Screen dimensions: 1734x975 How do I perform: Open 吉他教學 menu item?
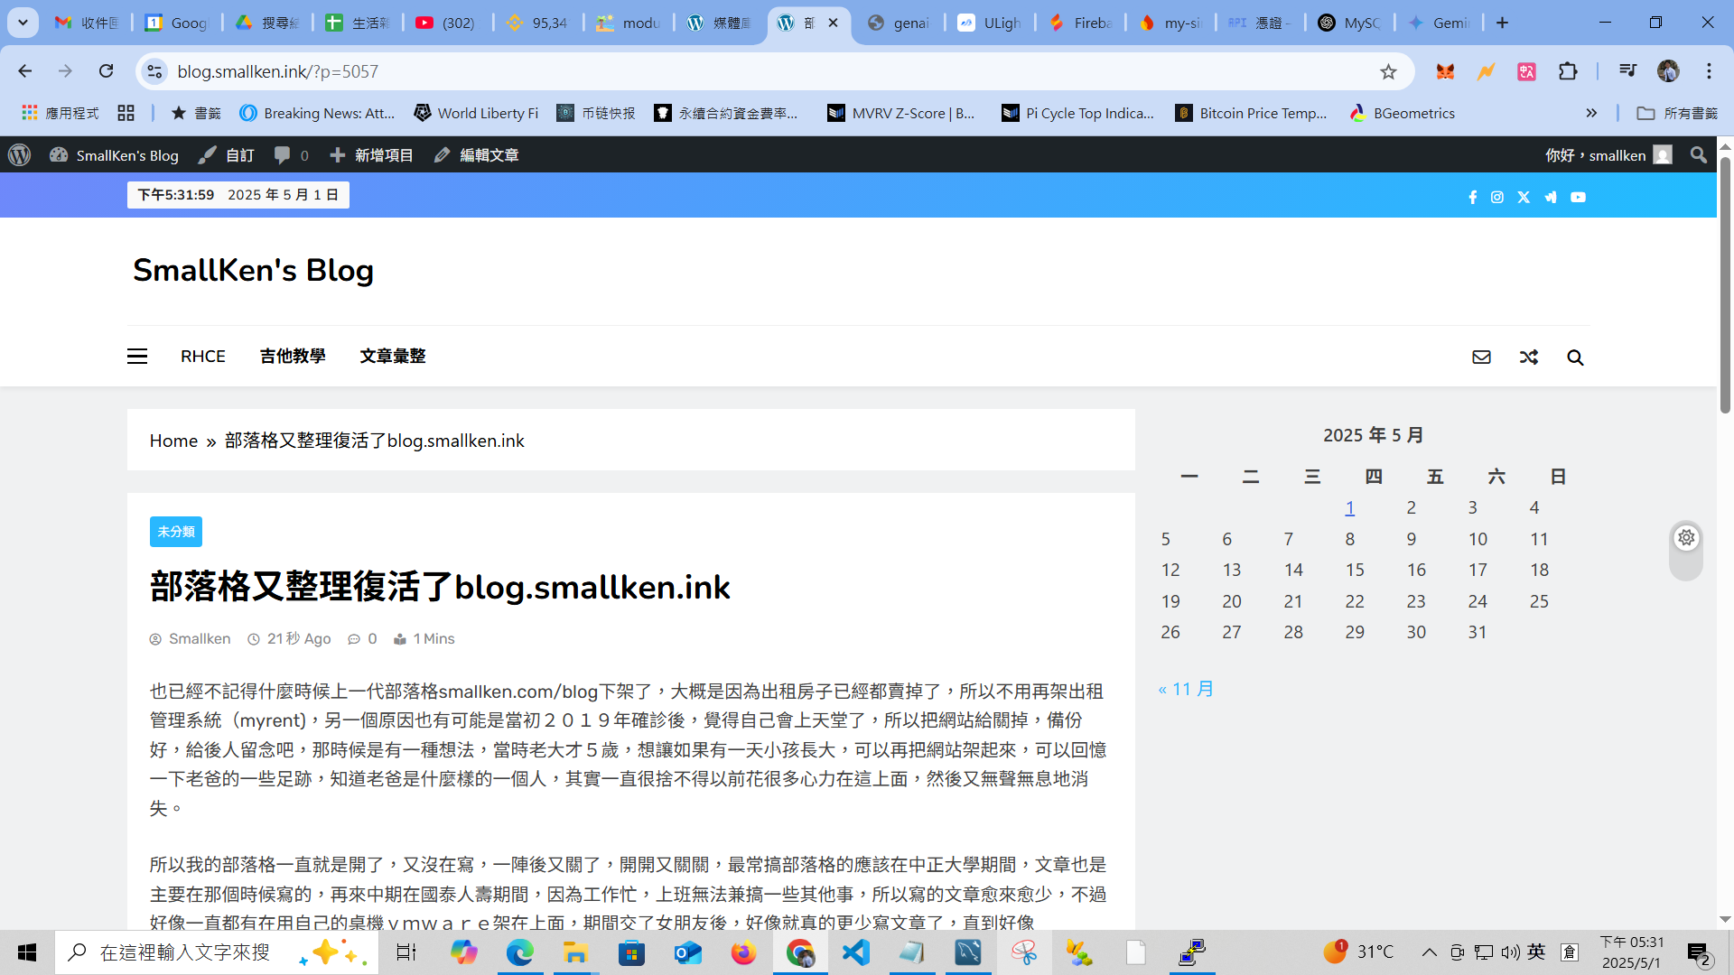coord(293,357)
